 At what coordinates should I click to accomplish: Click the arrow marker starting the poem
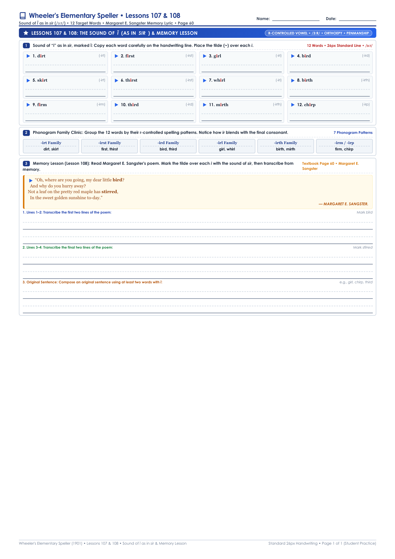pos(31,180)
